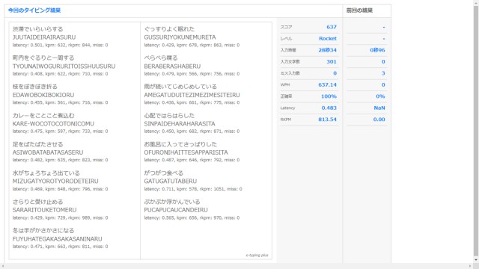The width and height of the screenshot is (479, 269).
Task: Click the phrase 心配ではらはらした
Action: [169, 116]
